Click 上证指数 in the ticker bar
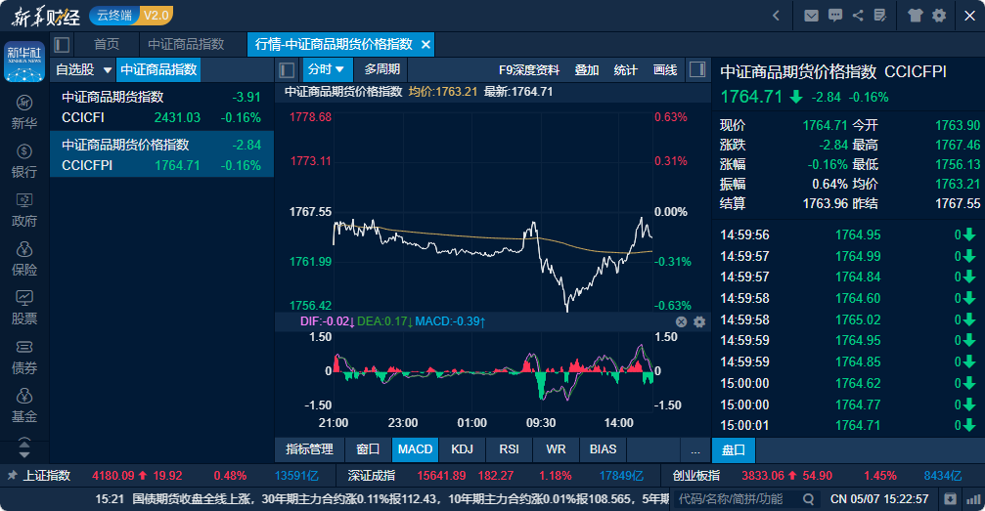 click(47, 476)
